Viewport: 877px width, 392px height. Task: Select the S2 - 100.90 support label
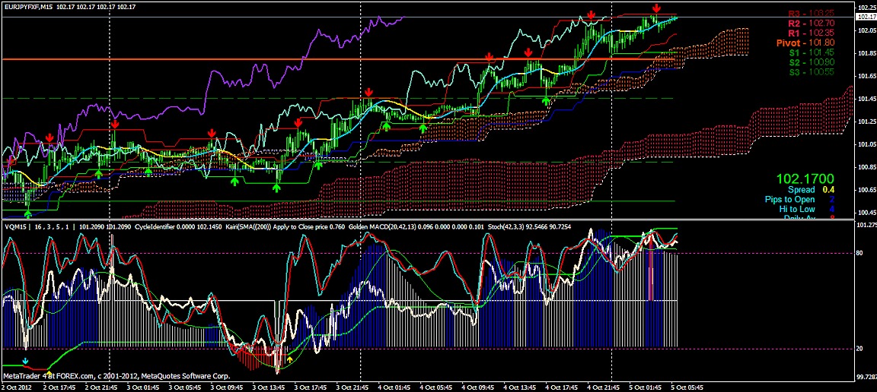[x=813, y=62]
